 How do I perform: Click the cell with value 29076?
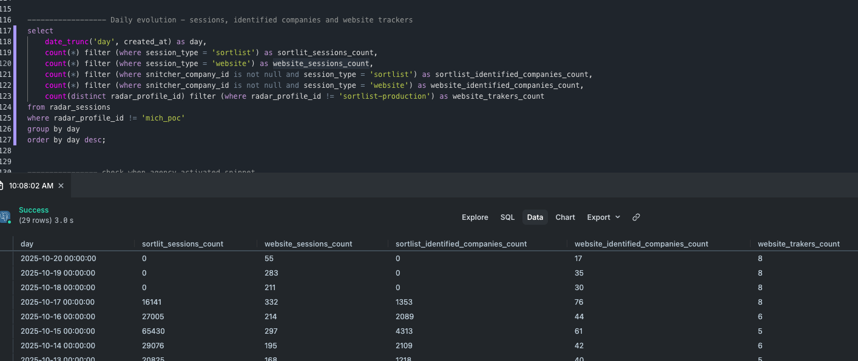pyautogui.click(x=153, y=346)
